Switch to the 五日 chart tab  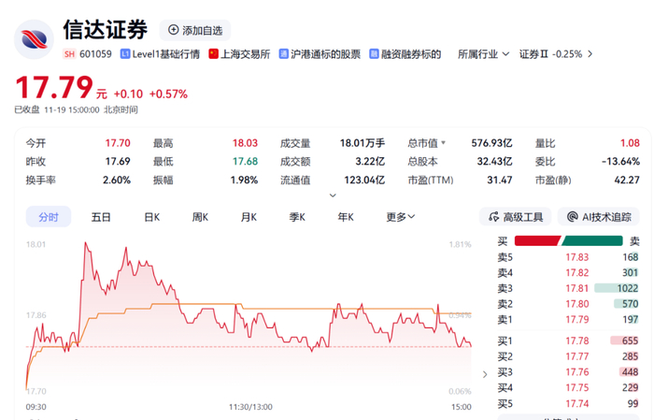tap(101, 217)
